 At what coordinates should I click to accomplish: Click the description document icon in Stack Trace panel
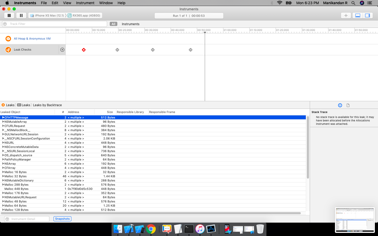(x=348, y=105)
